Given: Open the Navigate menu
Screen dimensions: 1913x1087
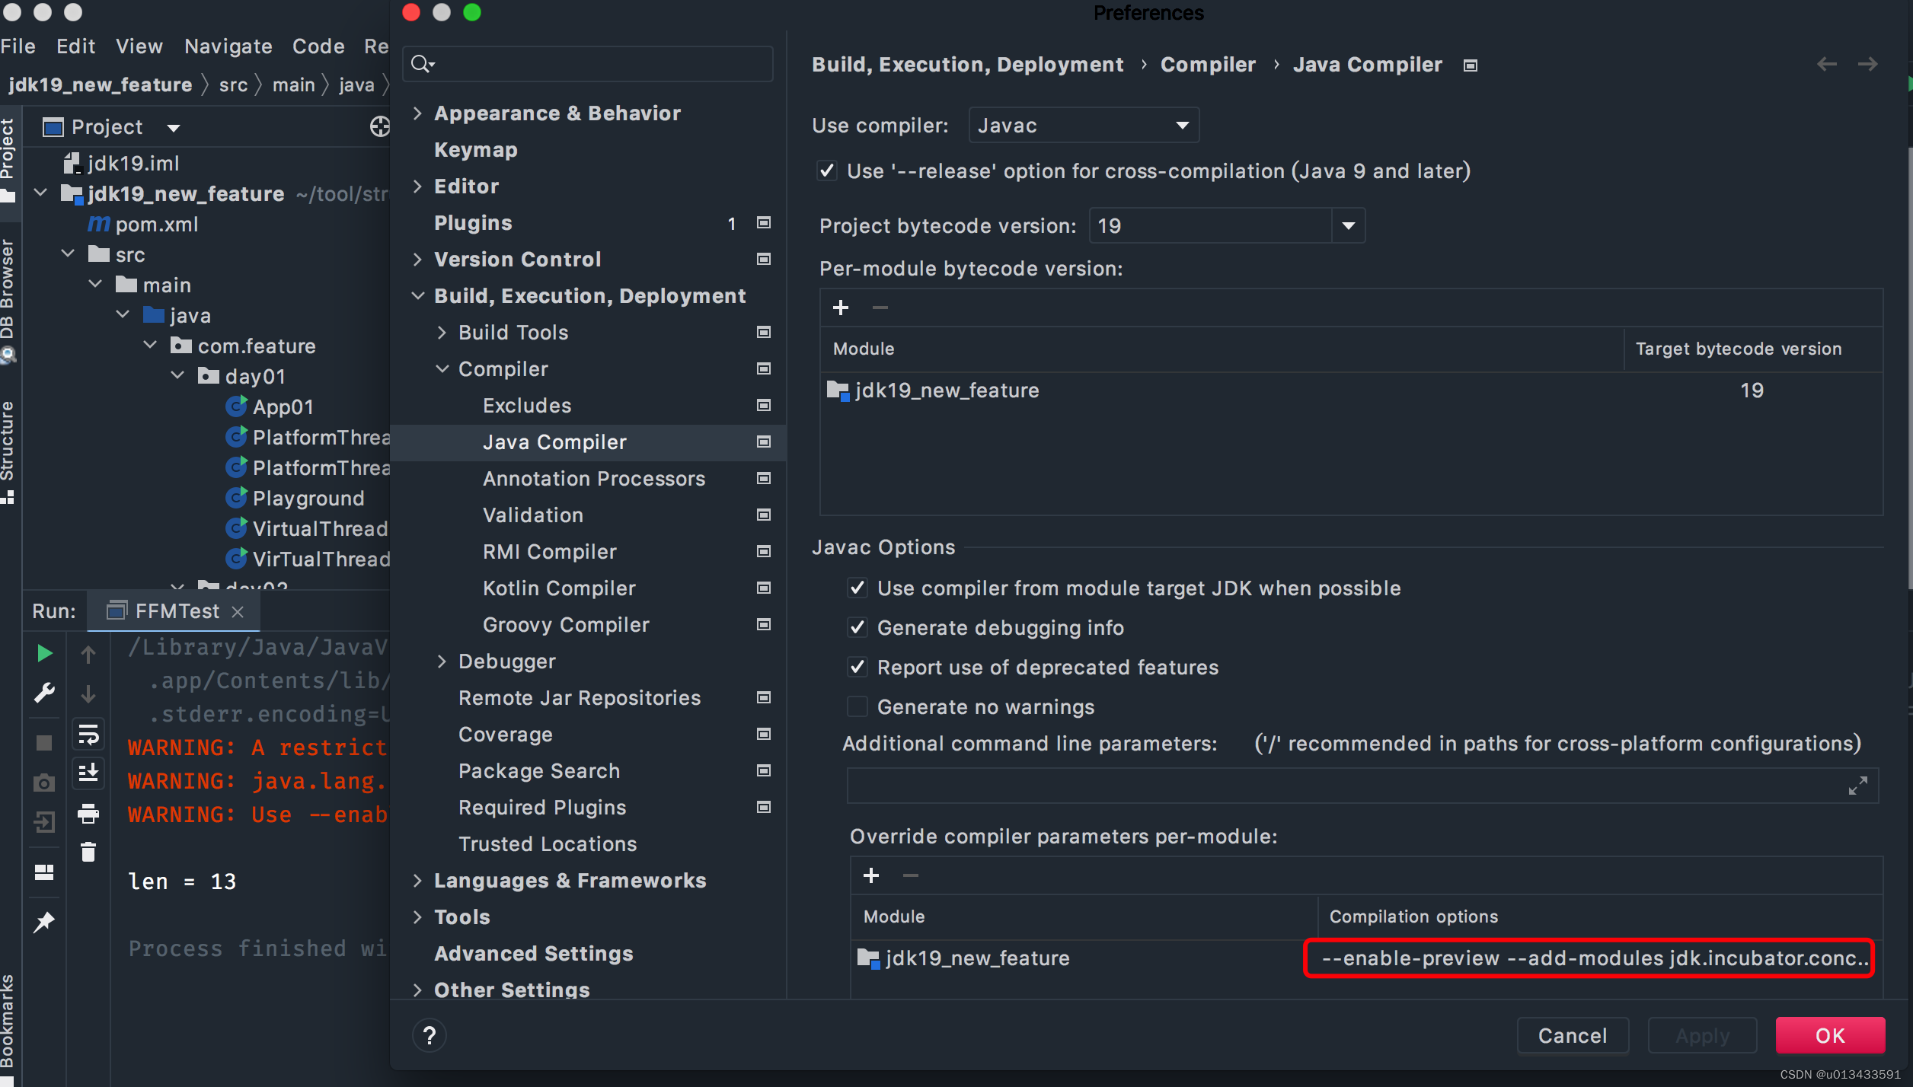Looking at the screenshot, I should pyautogui.click(x=228, y=46).
